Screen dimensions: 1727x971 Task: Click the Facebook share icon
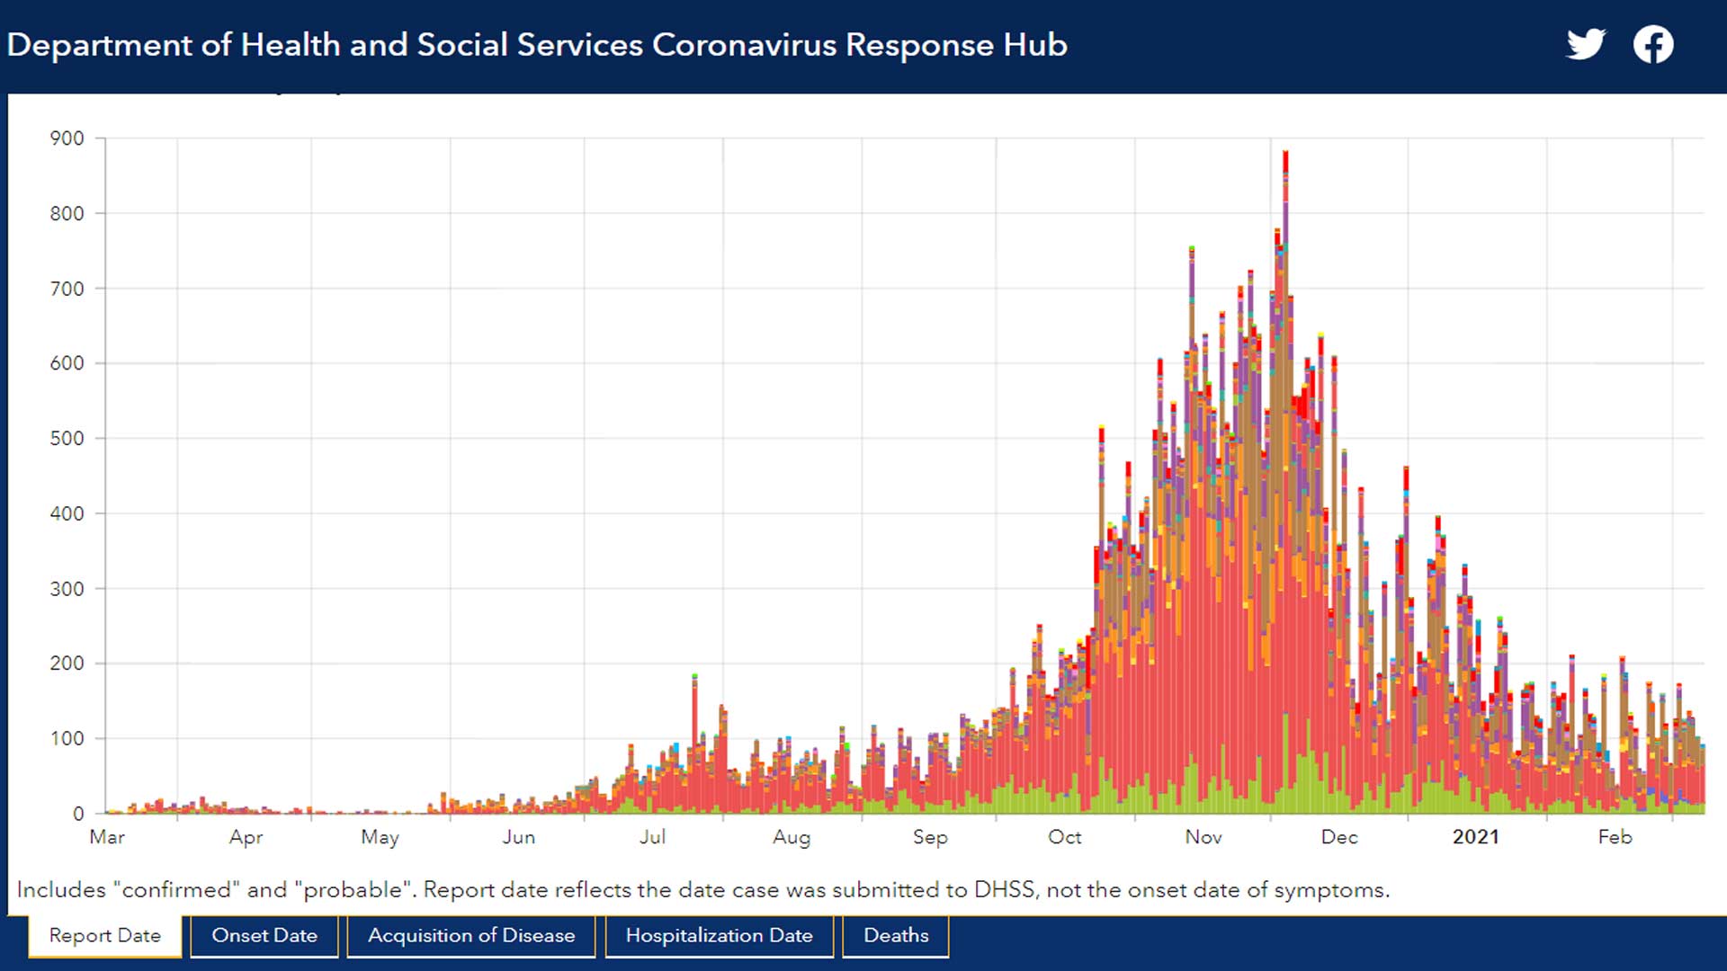tap(1653, 44)
